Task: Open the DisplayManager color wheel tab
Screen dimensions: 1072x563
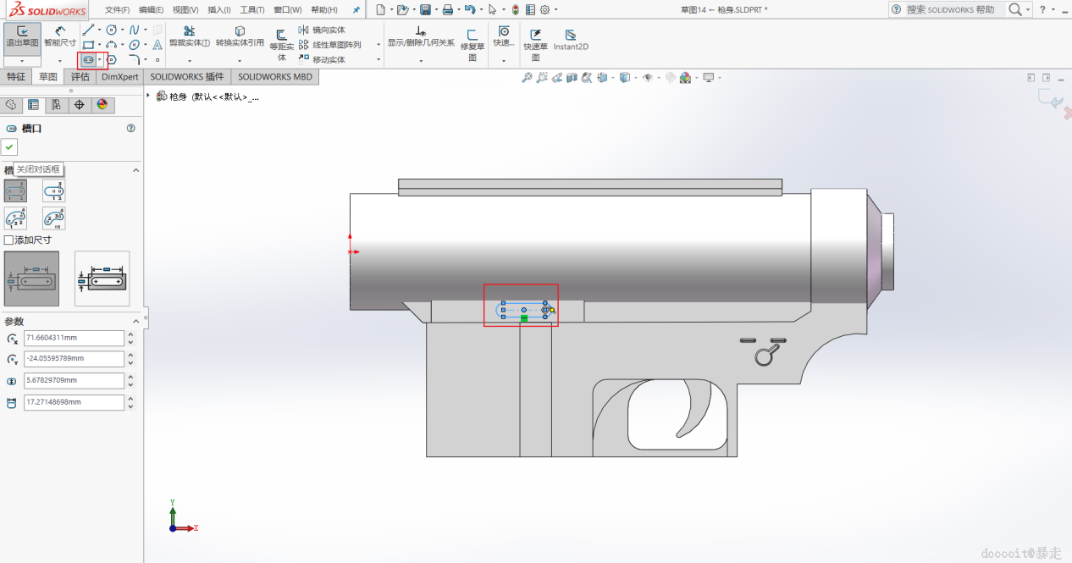Action: (102, 105)
